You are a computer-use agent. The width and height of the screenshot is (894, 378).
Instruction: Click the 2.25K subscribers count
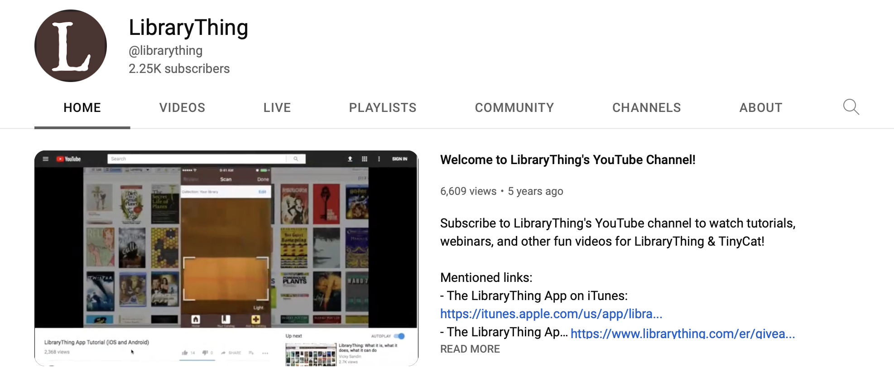pos(179,69)
